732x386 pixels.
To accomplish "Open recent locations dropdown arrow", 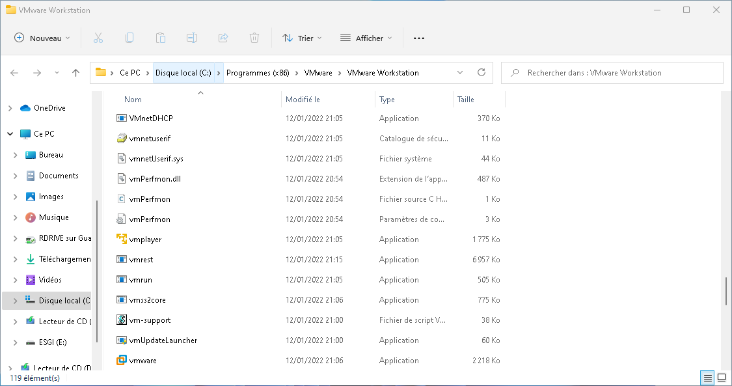I will (x=57, y=73).
